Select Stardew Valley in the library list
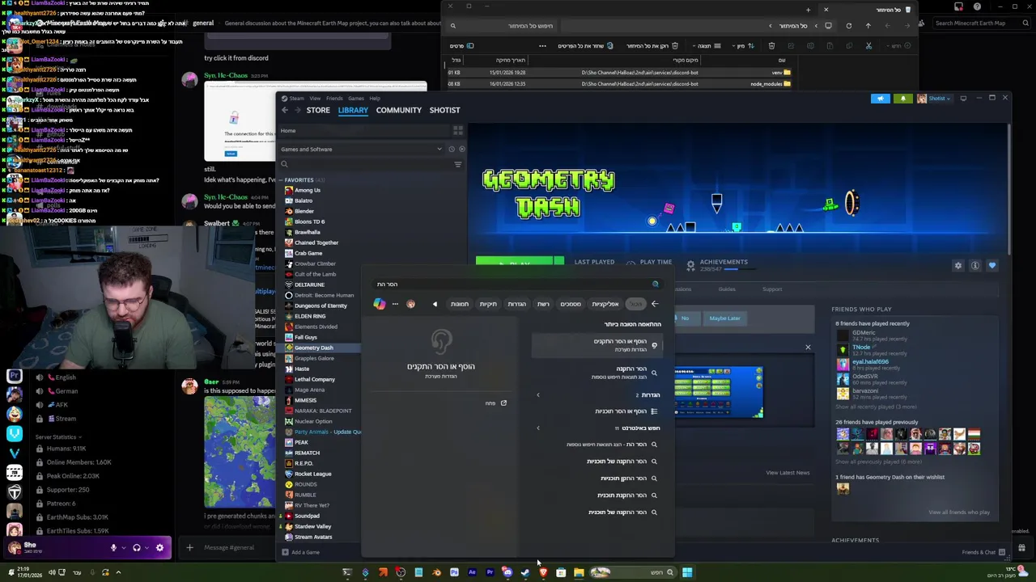Screen dimensions: 1036x582 (x=312, y=526)
